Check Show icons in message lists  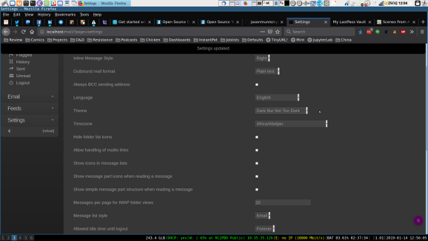(257, 163)
